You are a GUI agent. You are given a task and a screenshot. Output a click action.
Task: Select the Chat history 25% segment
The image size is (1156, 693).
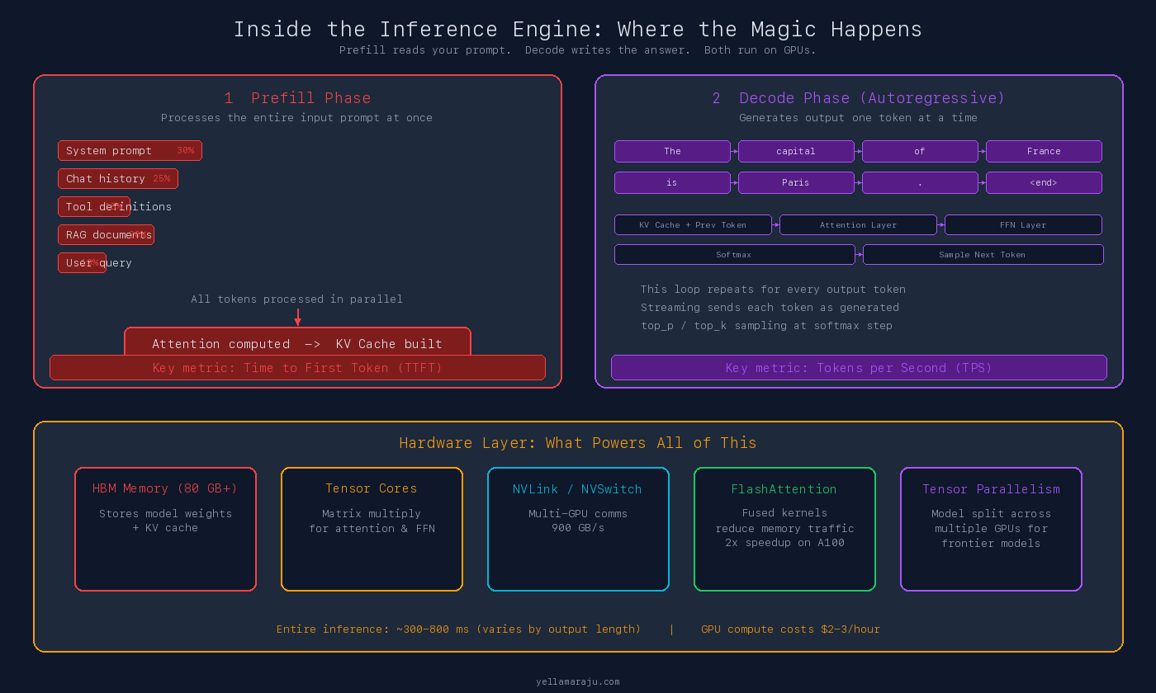[x=117, y=178]
